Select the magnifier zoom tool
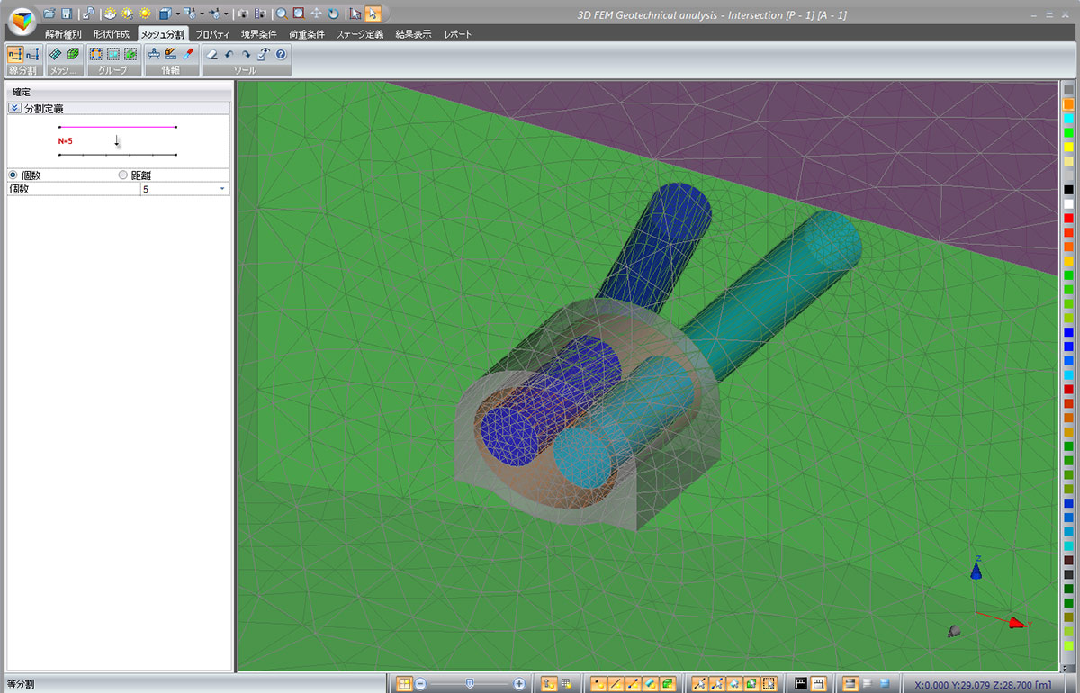The image size is (1080, 693). 282,13
